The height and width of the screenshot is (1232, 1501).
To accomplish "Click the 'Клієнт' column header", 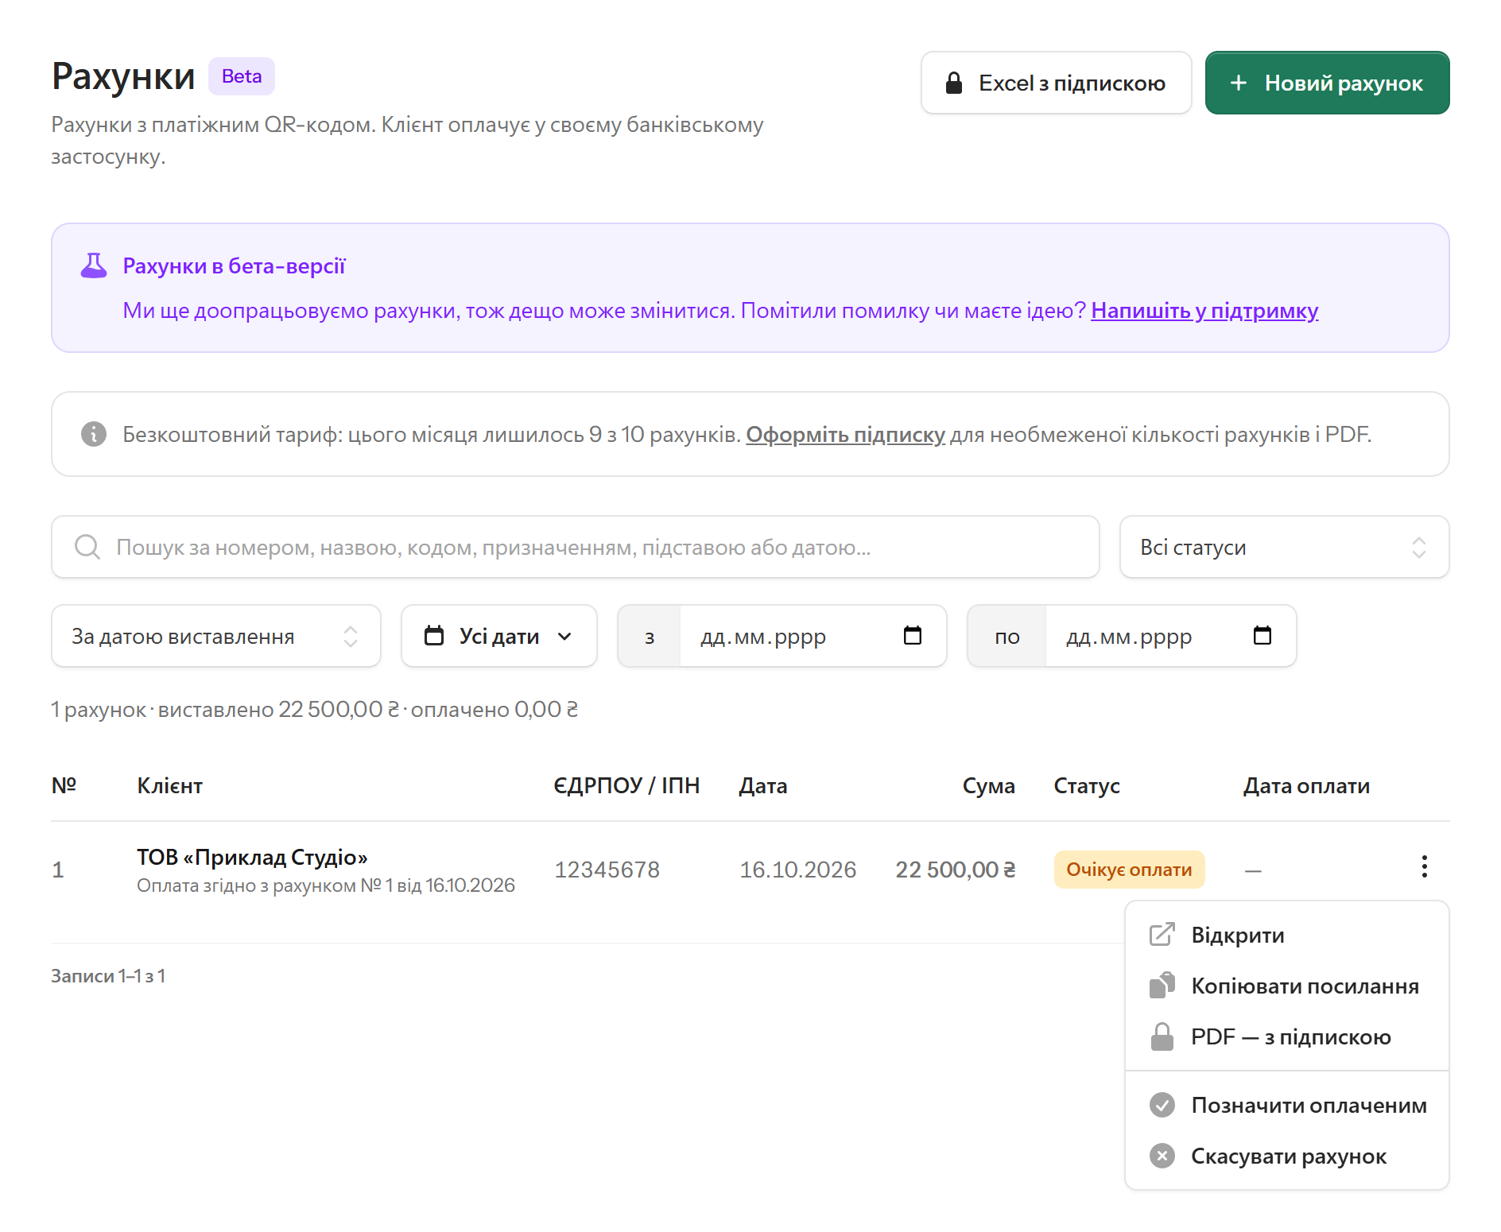I will click(170, 785).
